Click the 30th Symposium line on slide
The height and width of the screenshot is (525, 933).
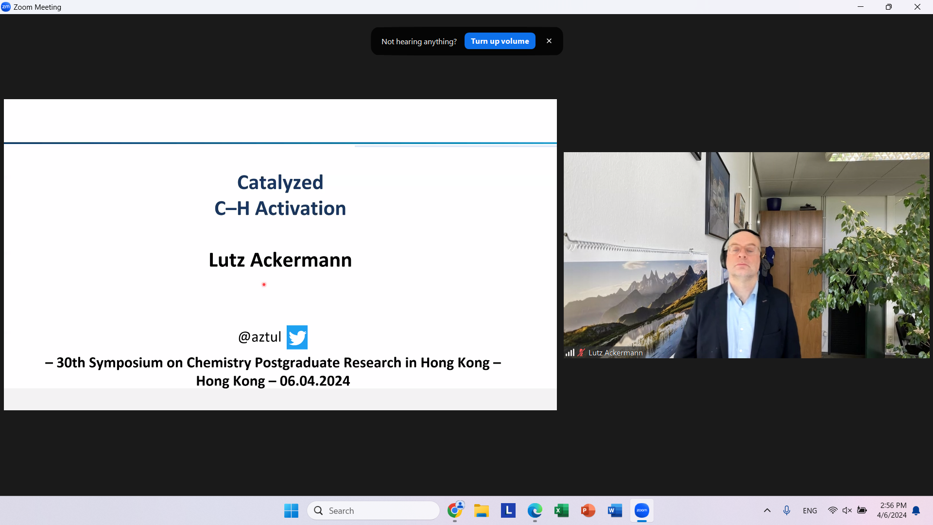(273, 363)
